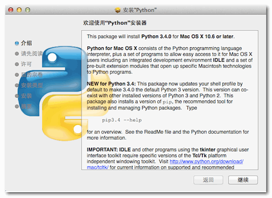
Task: Select the 许可 step in sidebar
Action: [x=26, y=64]
